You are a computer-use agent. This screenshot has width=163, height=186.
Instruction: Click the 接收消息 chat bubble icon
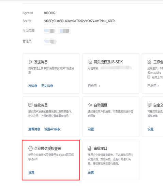(30, 105)
